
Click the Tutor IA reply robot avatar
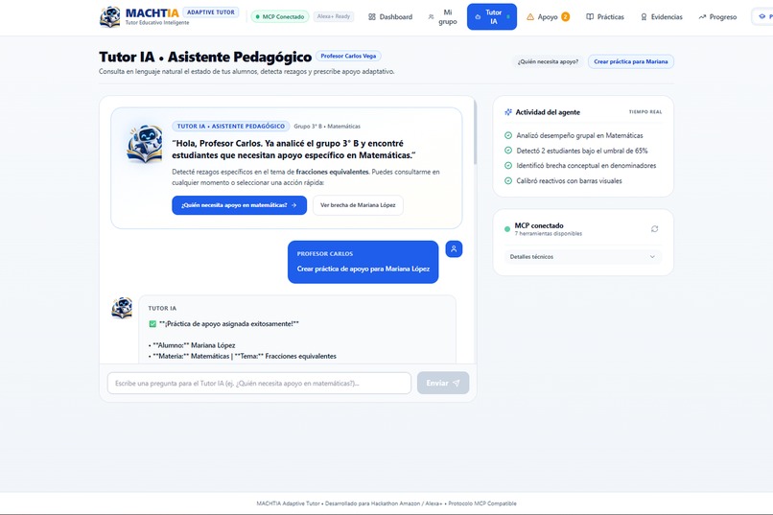pyautogui.click(x=122, y=308)
